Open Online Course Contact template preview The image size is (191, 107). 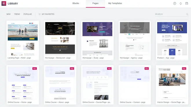click(x=135, y=83)
